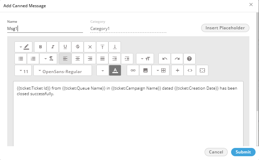The width and height of the screenshot is (259, 160).
Task: Redo the last undone edit
Action: pyautogui.click(x=177, y=59)
